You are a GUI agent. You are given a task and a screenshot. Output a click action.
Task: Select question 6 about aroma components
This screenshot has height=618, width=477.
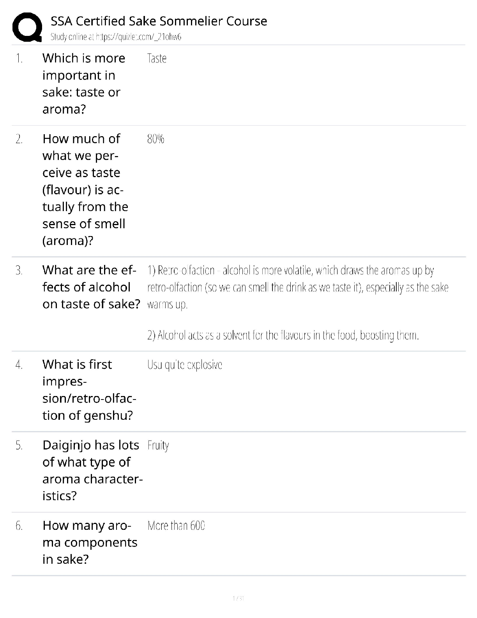90,542
